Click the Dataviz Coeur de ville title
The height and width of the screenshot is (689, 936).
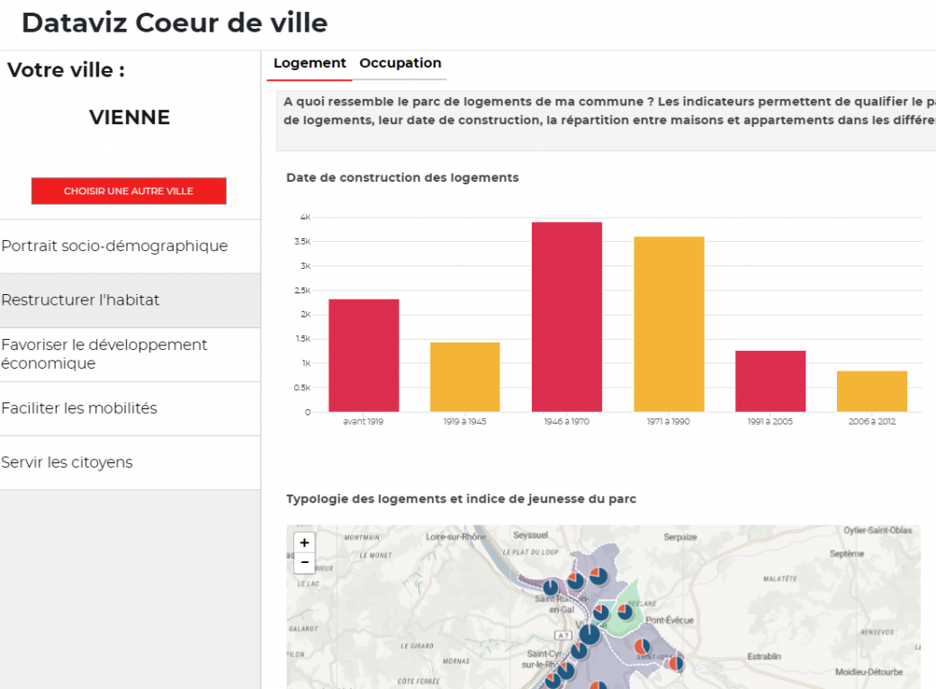175,23
